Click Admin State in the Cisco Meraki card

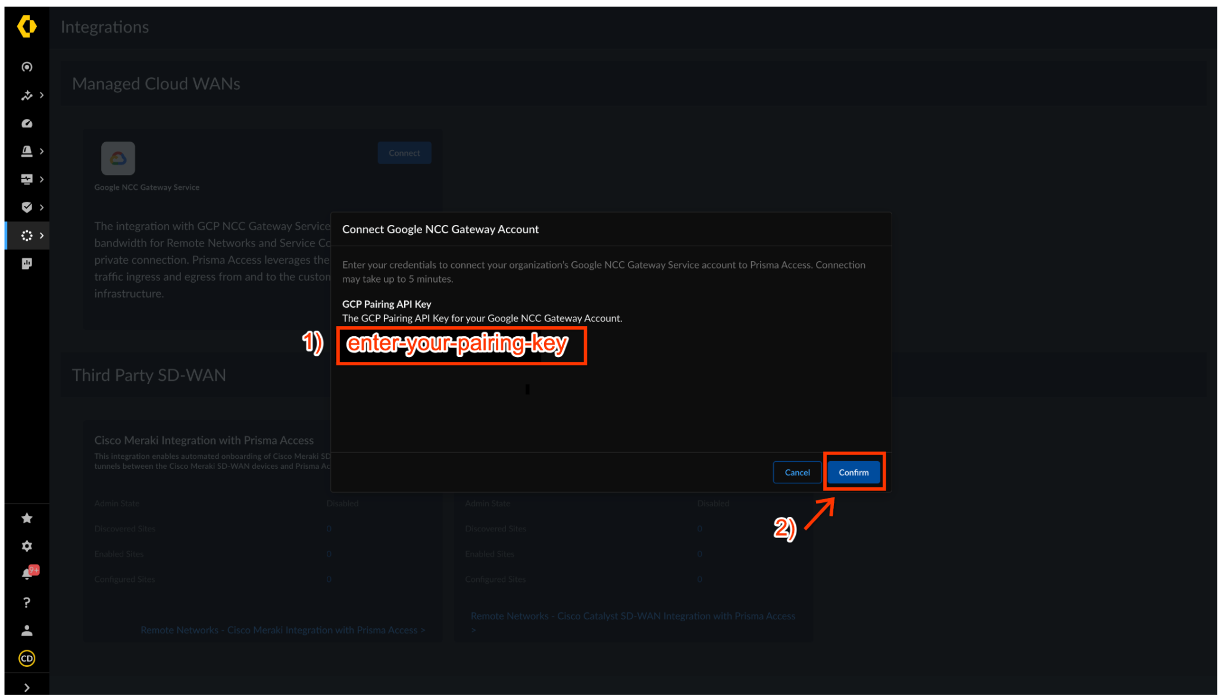pos(117,503)
